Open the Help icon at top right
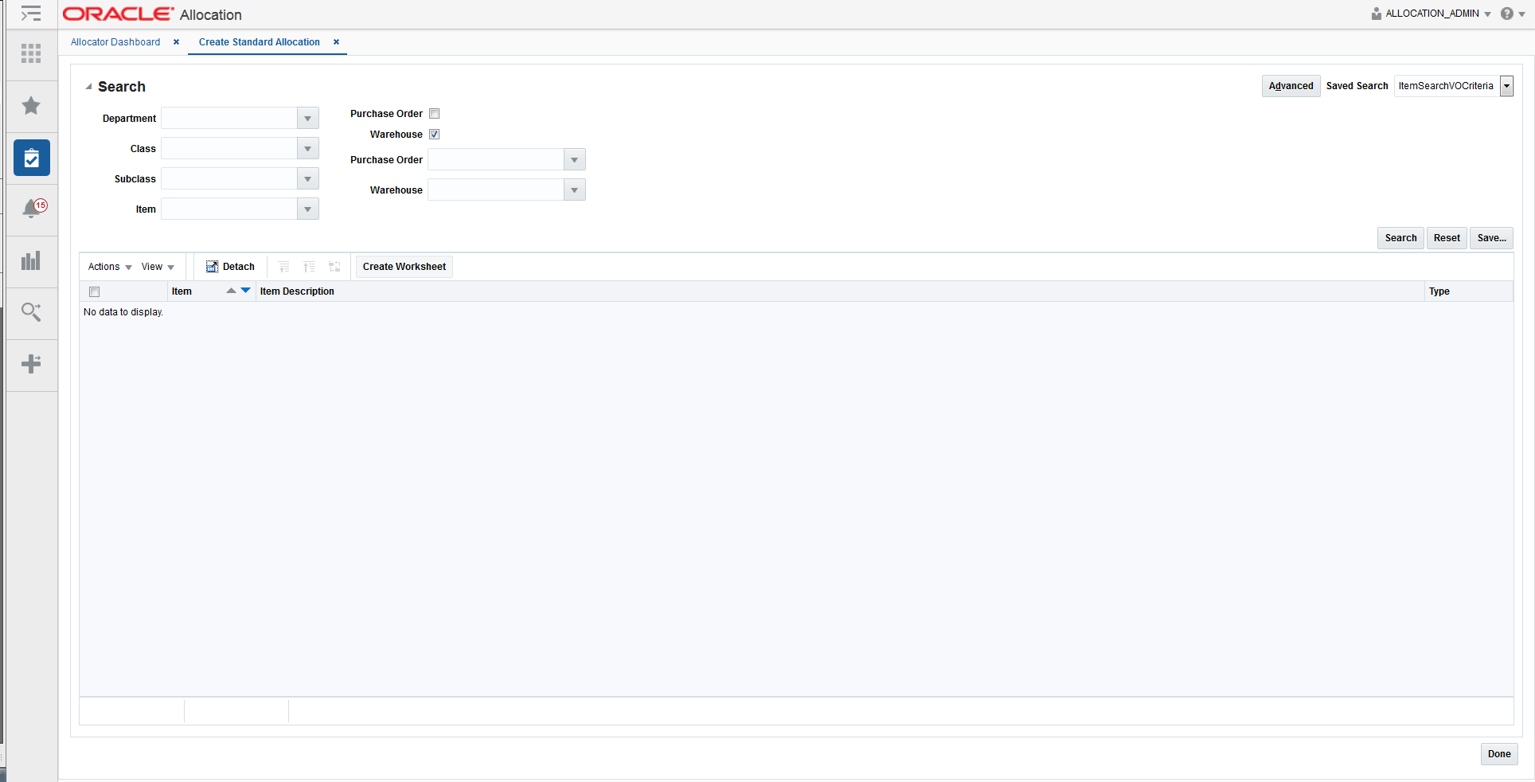 click(x=1507, y=14)
